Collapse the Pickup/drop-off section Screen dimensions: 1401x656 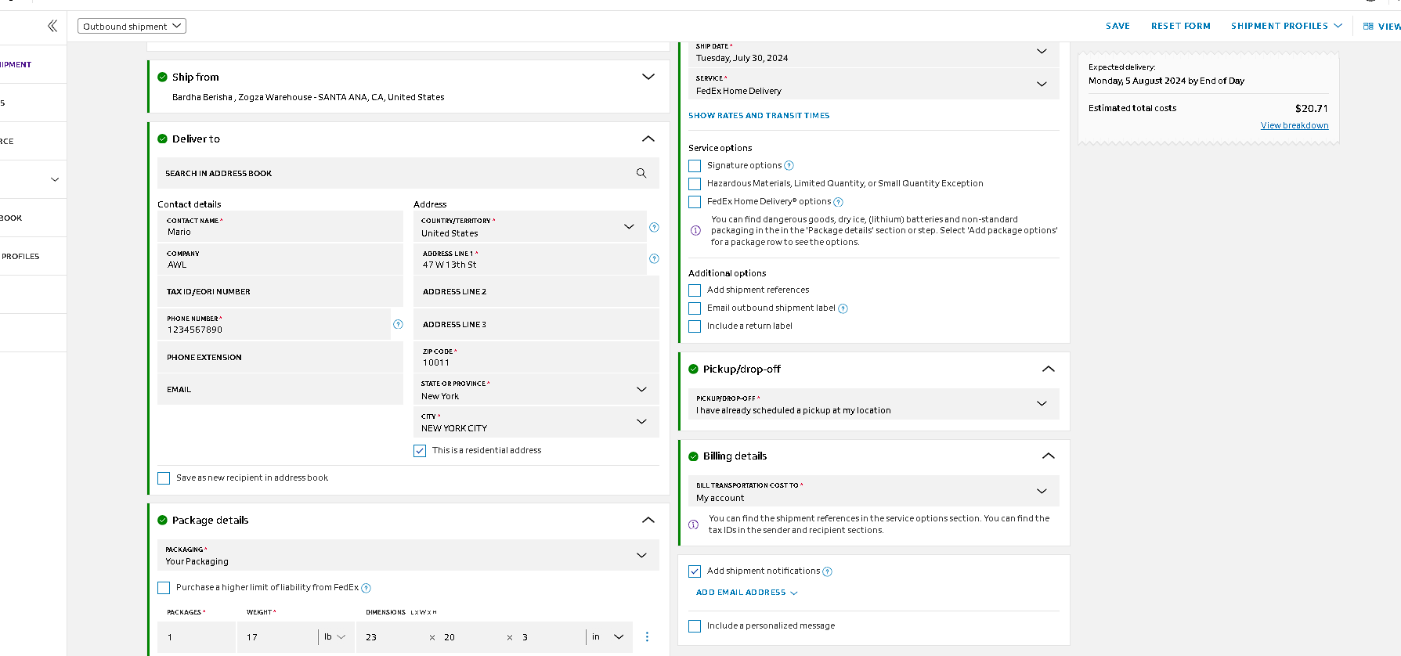point(1048,369)
